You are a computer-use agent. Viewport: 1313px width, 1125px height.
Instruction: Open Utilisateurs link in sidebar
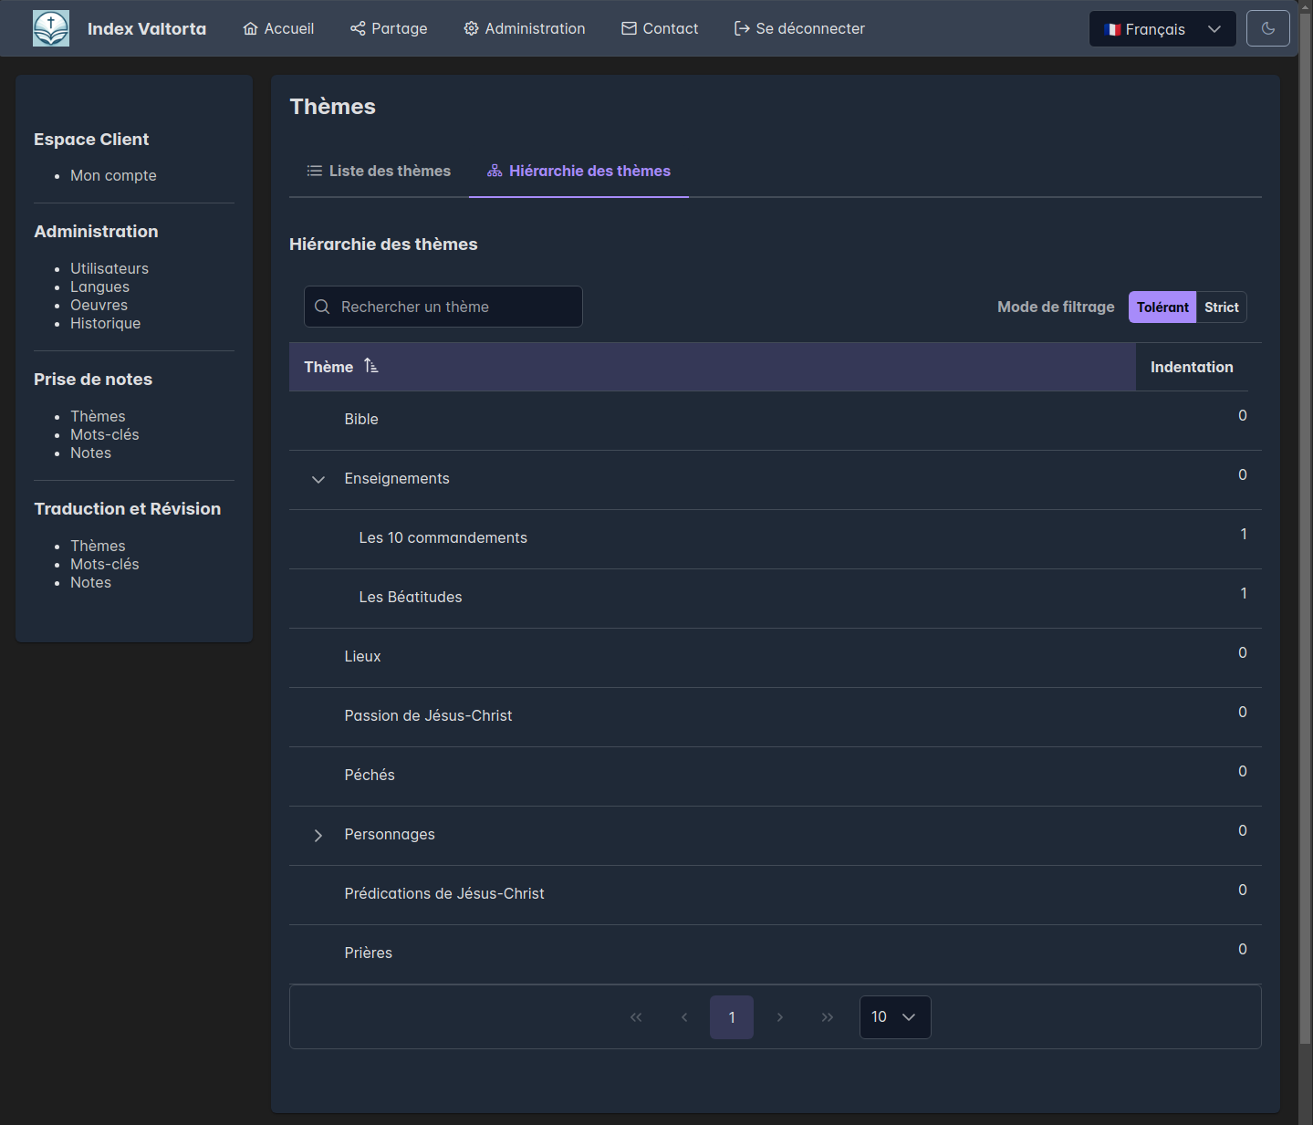click(x=109, y=268)
